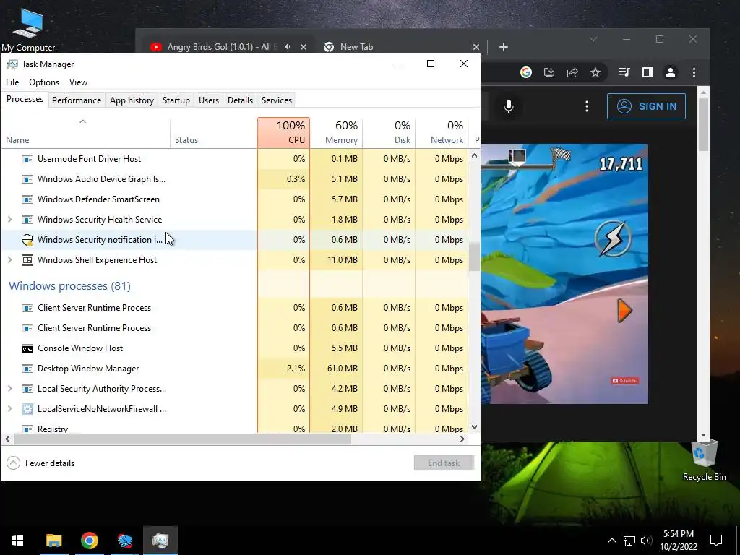Sort processes by the CPU column

(x=283, y=133)
